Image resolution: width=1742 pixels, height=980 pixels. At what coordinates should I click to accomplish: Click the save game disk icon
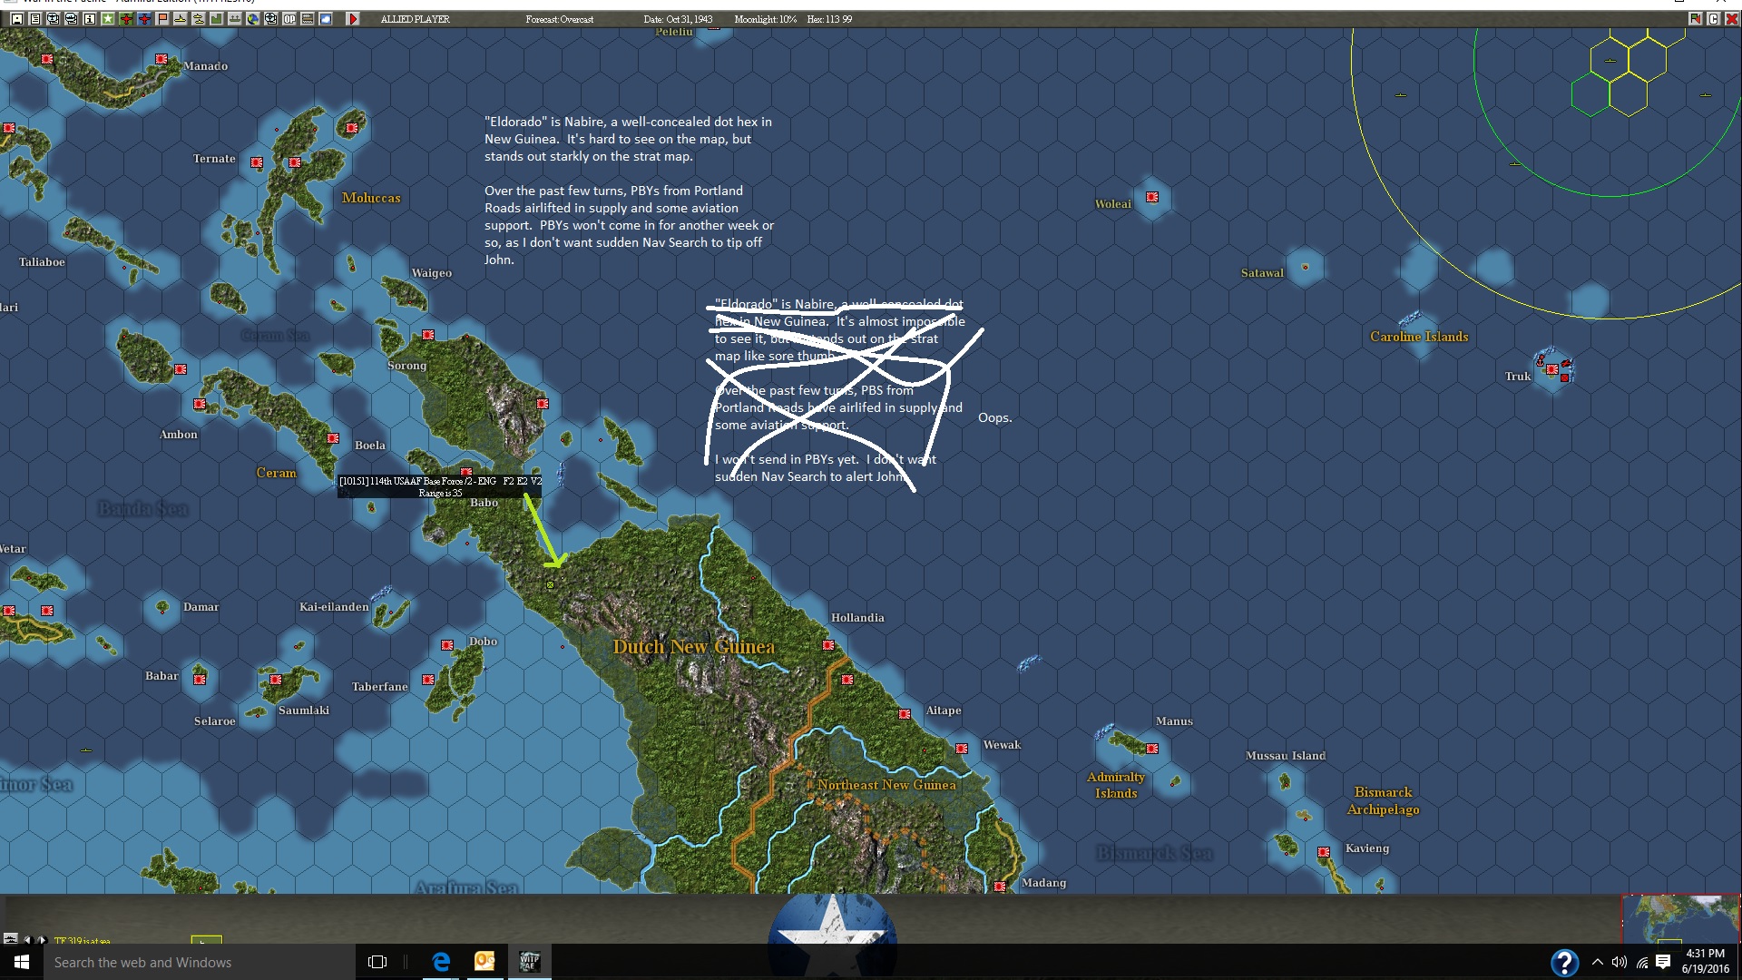click(17, 19)
